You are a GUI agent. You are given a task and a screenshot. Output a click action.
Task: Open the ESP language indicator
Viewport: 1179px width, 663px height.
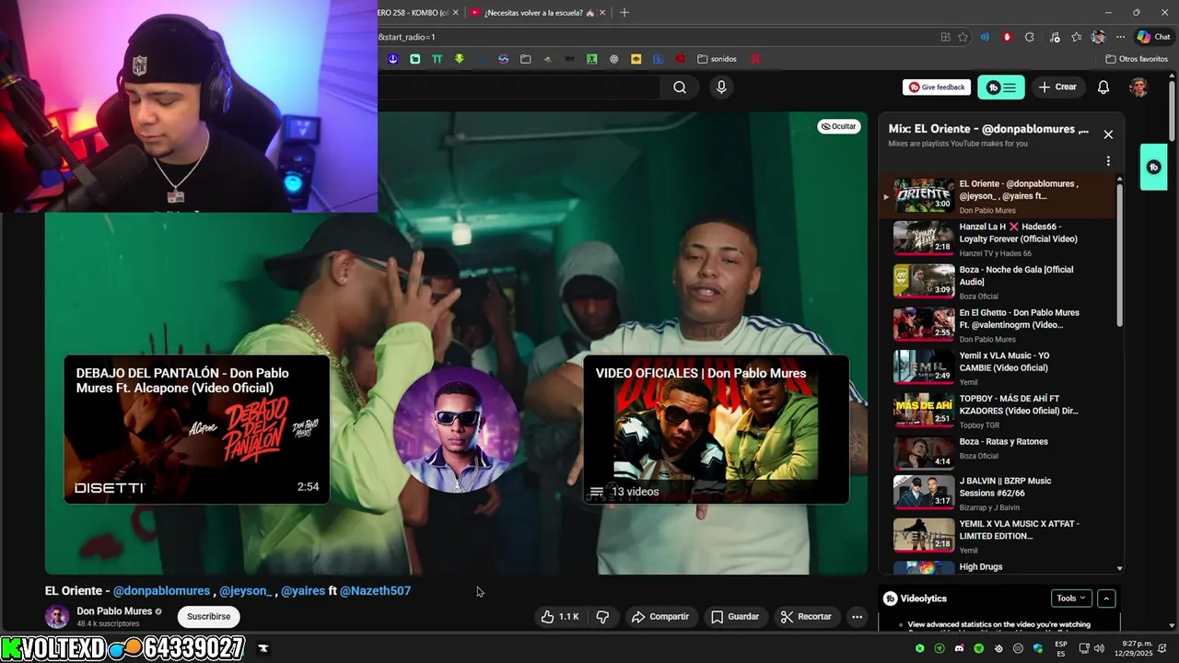click(1061, 648)
